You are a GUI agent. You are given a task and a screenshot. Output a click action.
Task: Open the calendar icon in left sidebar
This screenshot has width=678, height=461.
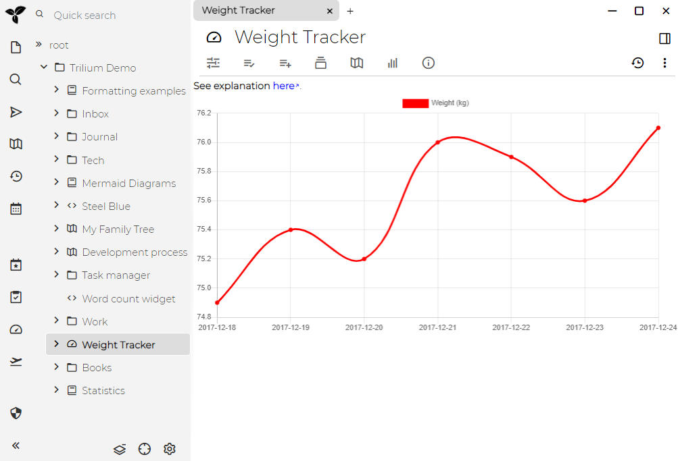click(16, 209)
